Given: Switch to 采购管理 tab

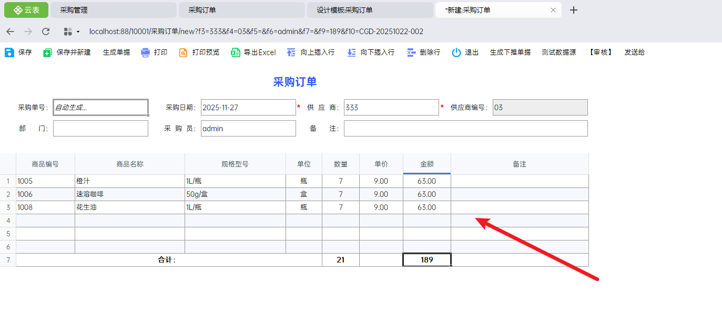Looking at the screenshot, I should coord(113,10).
